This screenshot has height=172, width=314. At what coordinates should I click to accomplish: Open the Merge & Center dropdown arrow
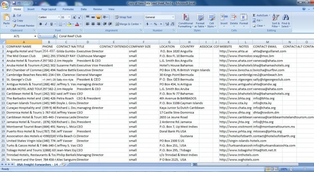(141, 24)
